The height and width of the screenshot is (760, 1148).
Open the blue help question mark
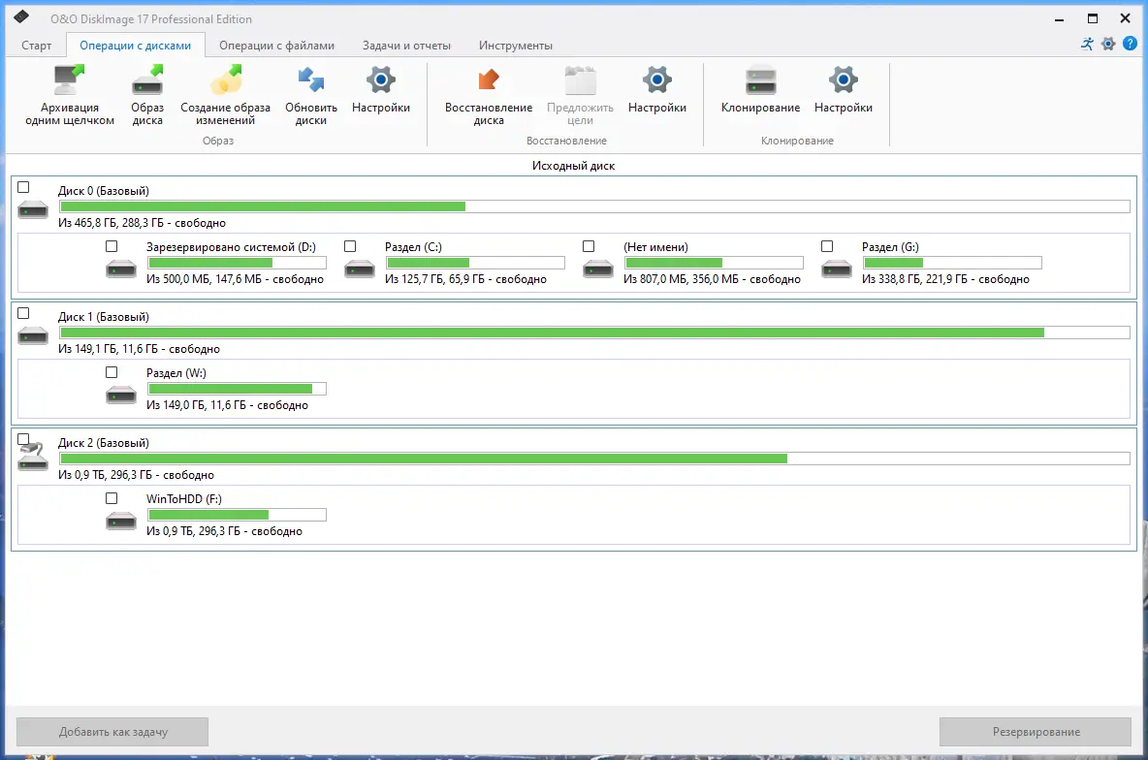pyautogui.click(x=1130, y=44)
